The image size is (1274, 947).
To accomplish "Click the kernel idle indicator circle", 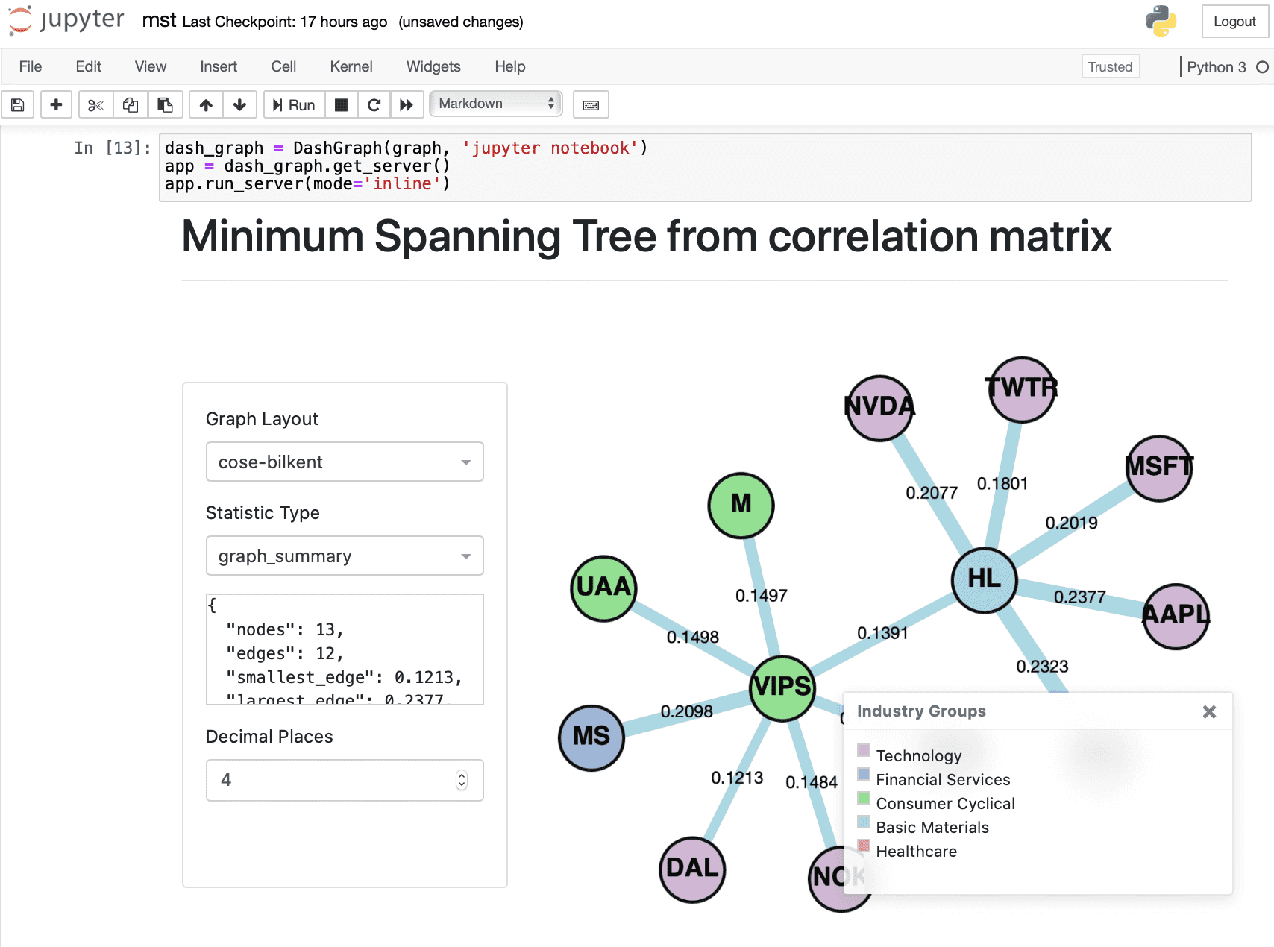I will pos(1262,67).
